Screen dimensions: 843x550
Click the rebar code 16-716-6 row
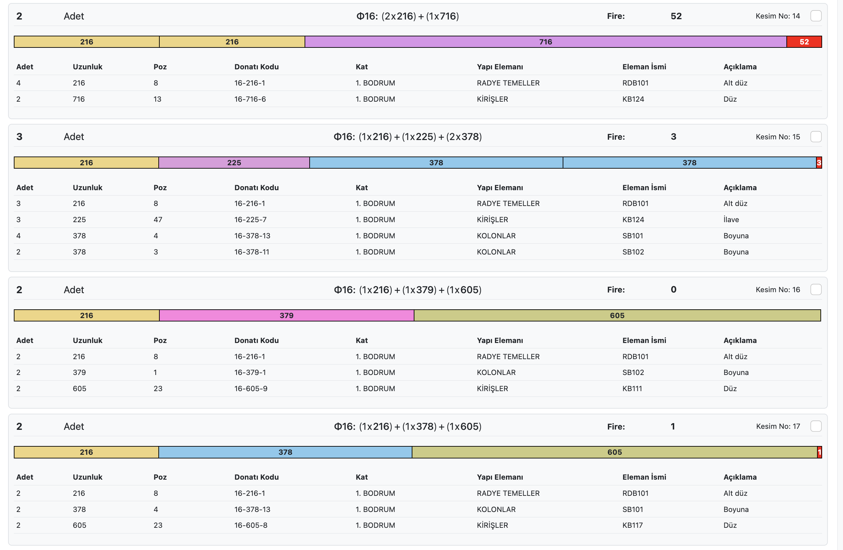click(250, 99)
